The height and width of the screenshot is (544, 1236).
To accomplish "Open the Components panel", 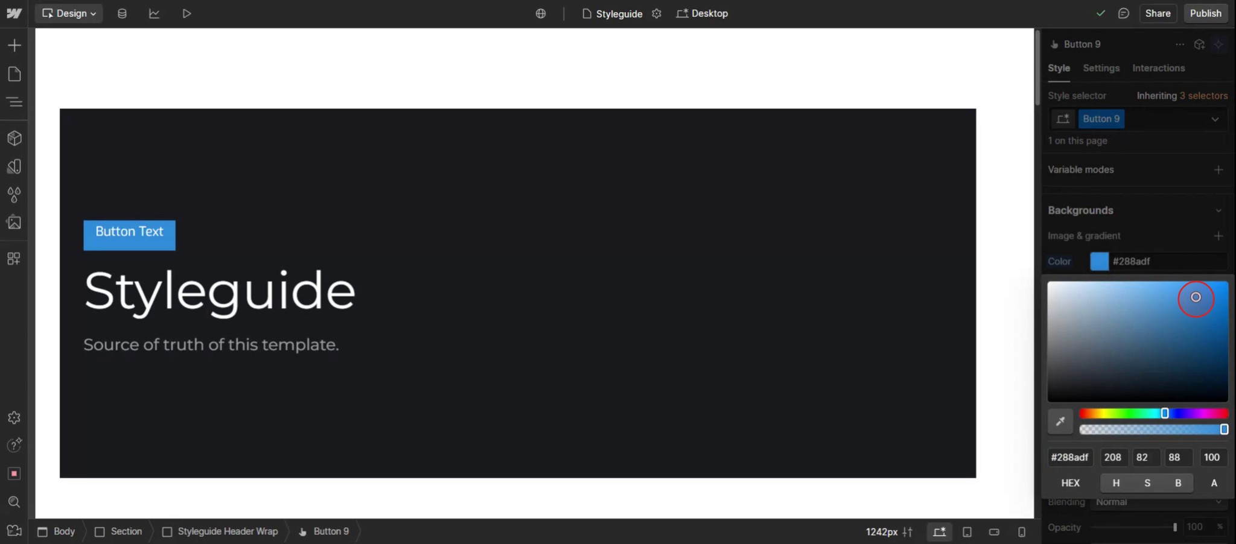I will [13, 138].
